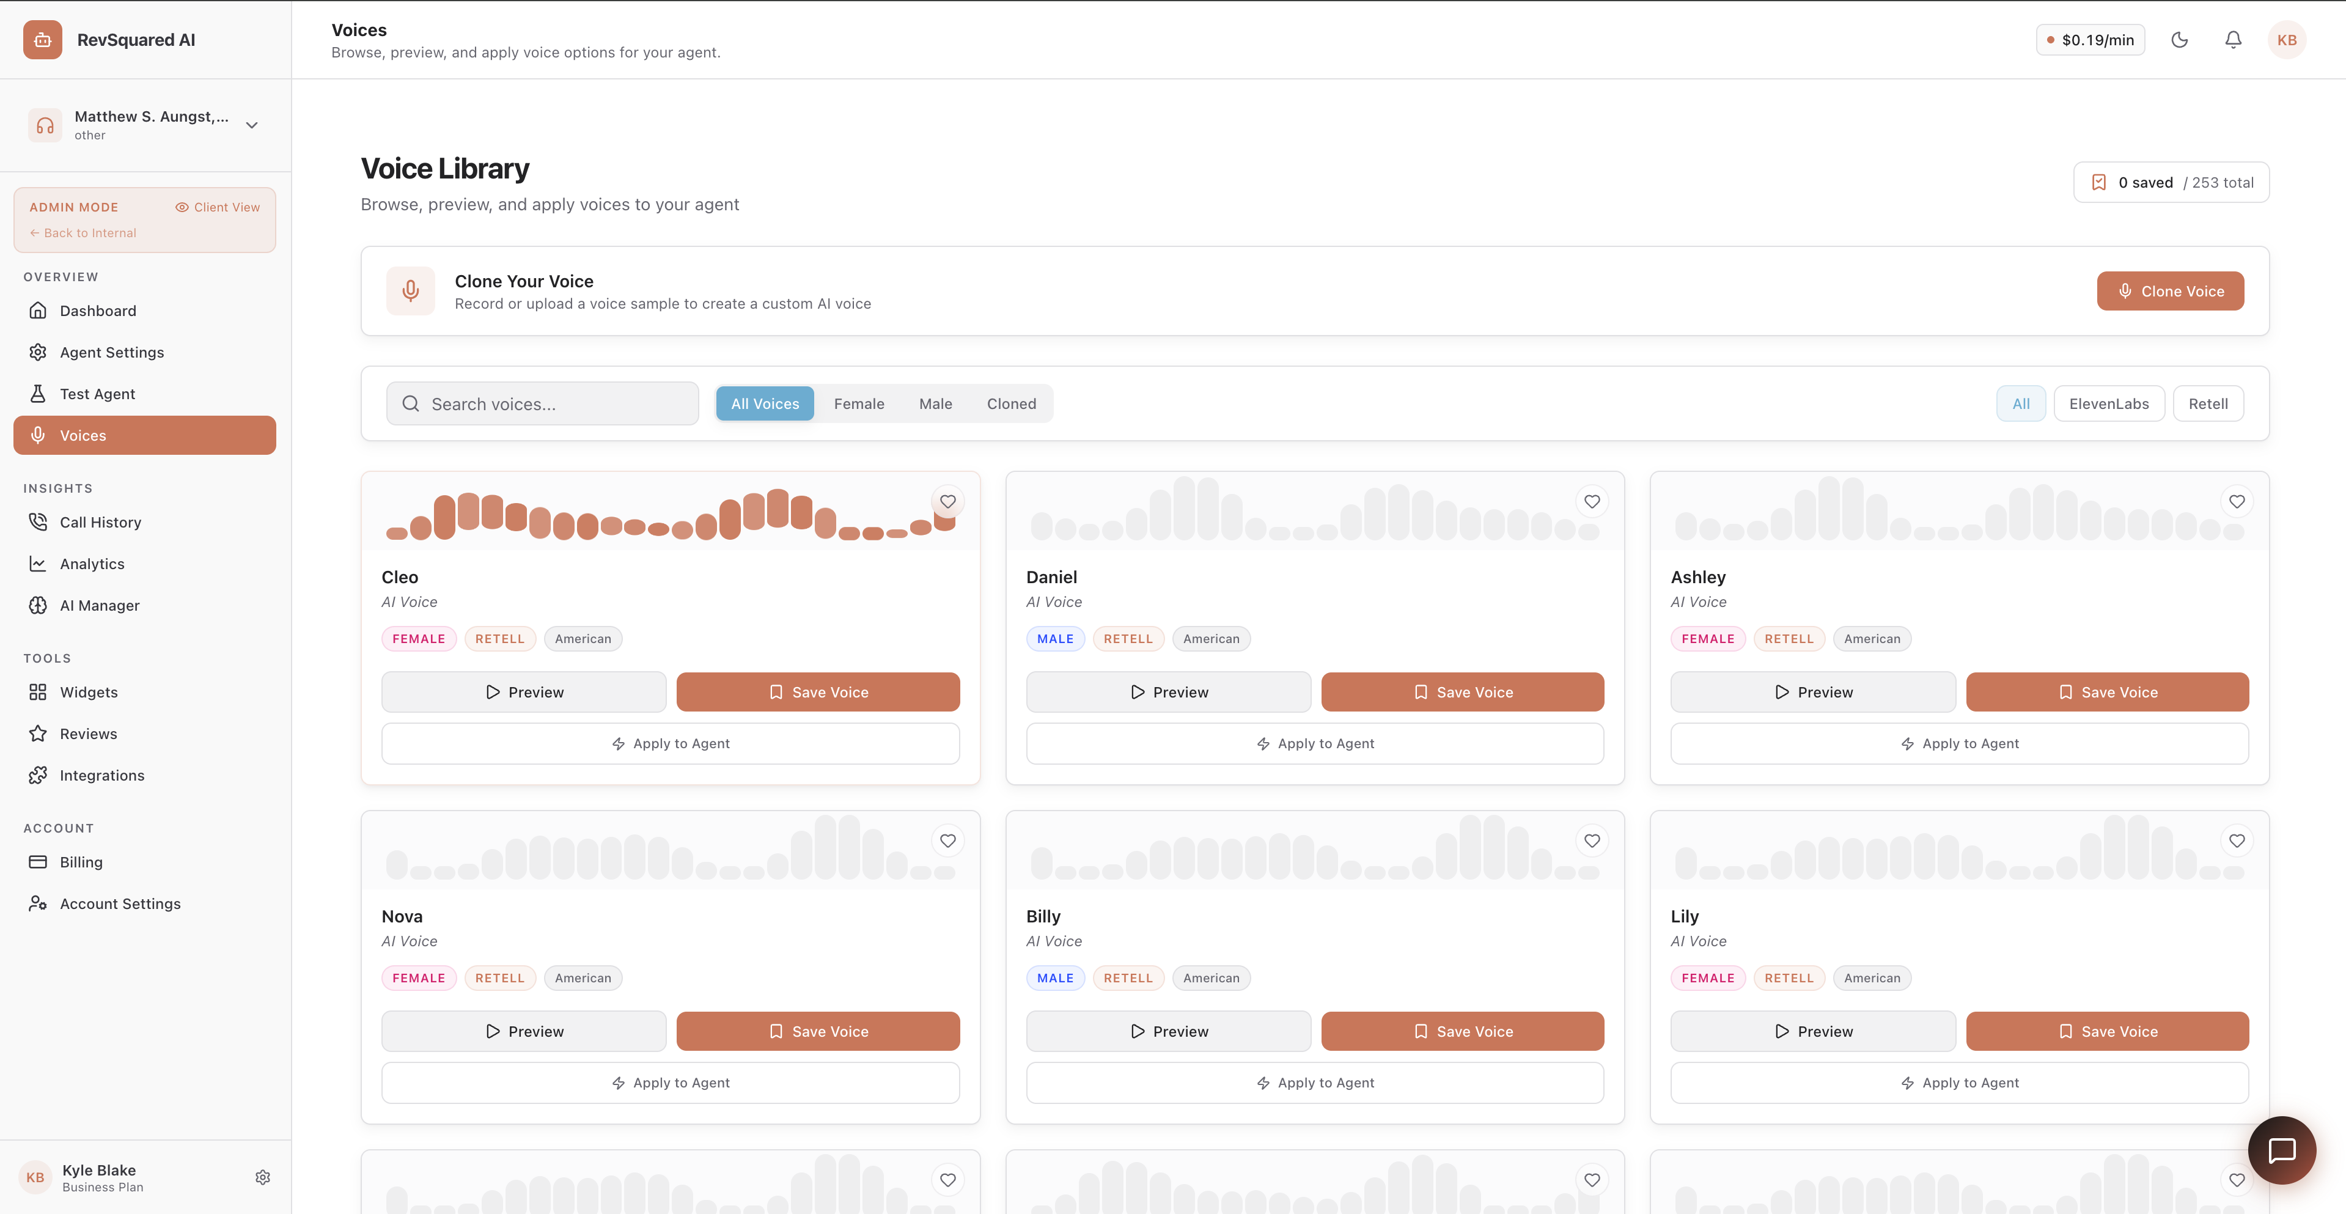Click Back to Internal link

point(83,233)
